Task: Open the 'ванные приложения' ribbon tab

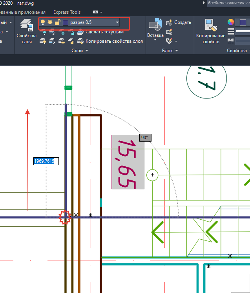Action: 23,12
